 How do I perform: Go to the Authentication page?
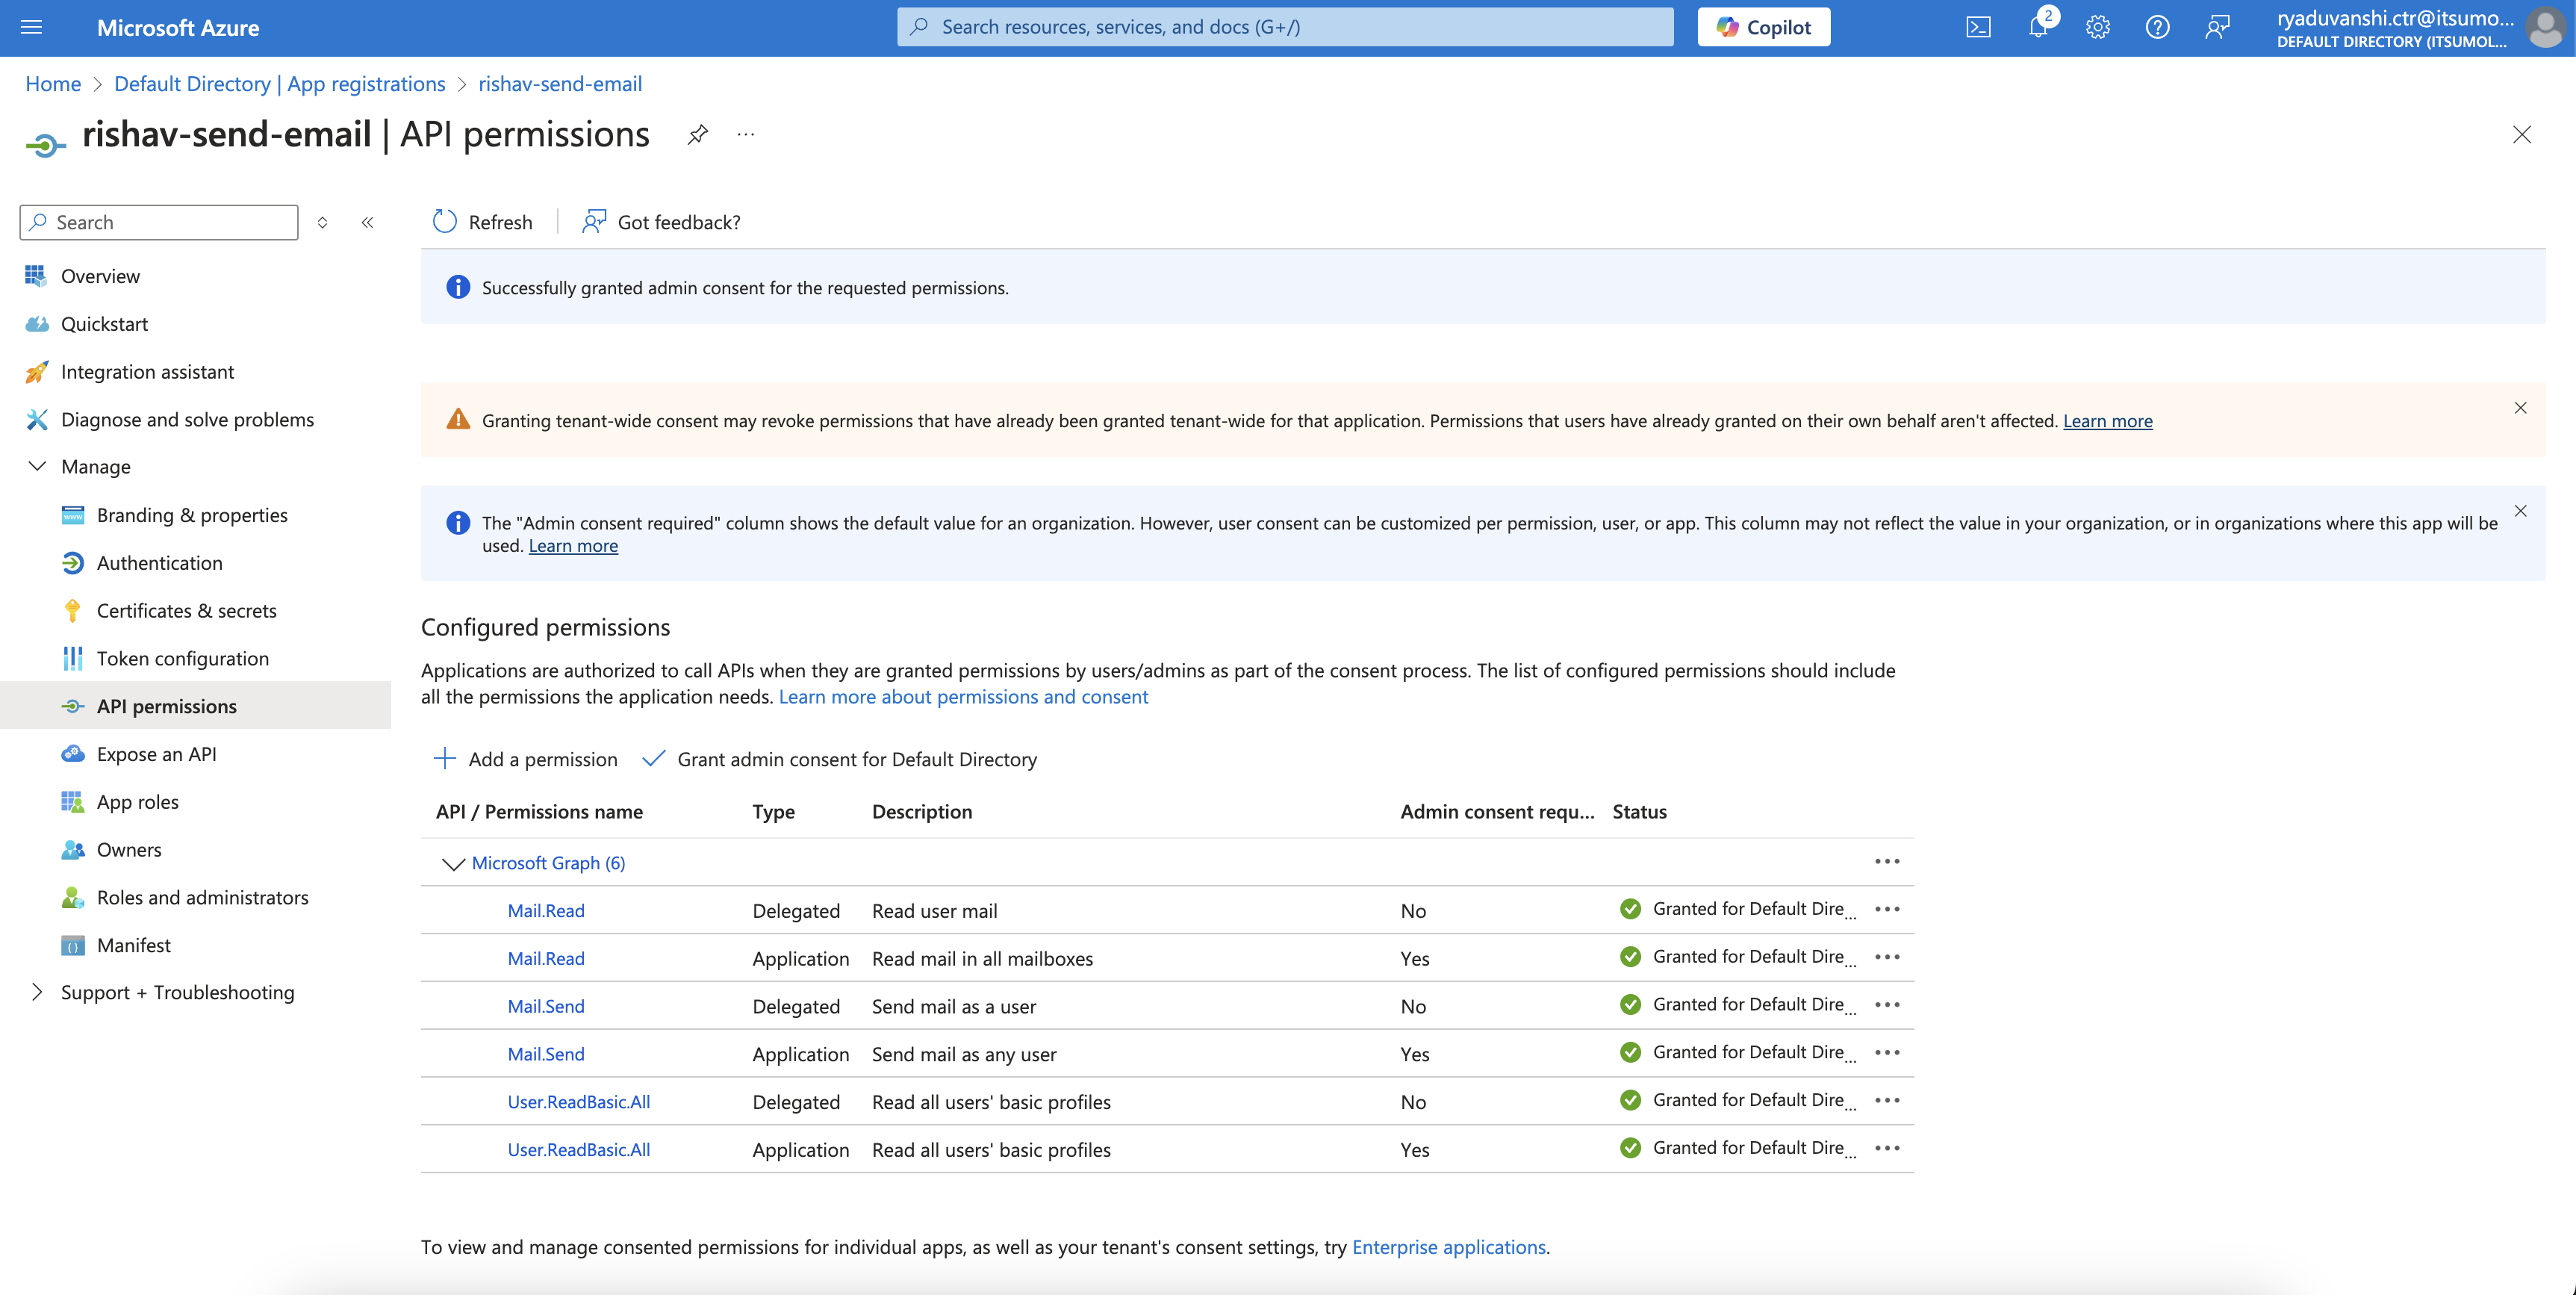tap(159, 563)
